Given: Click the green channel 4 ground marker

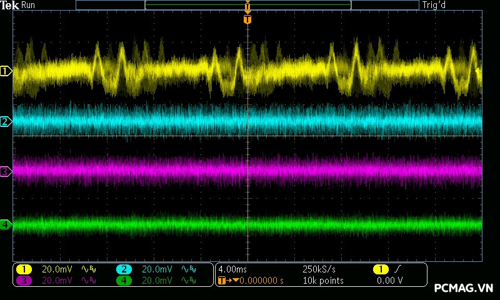Looking at the screenshot, I should point(6,224).
